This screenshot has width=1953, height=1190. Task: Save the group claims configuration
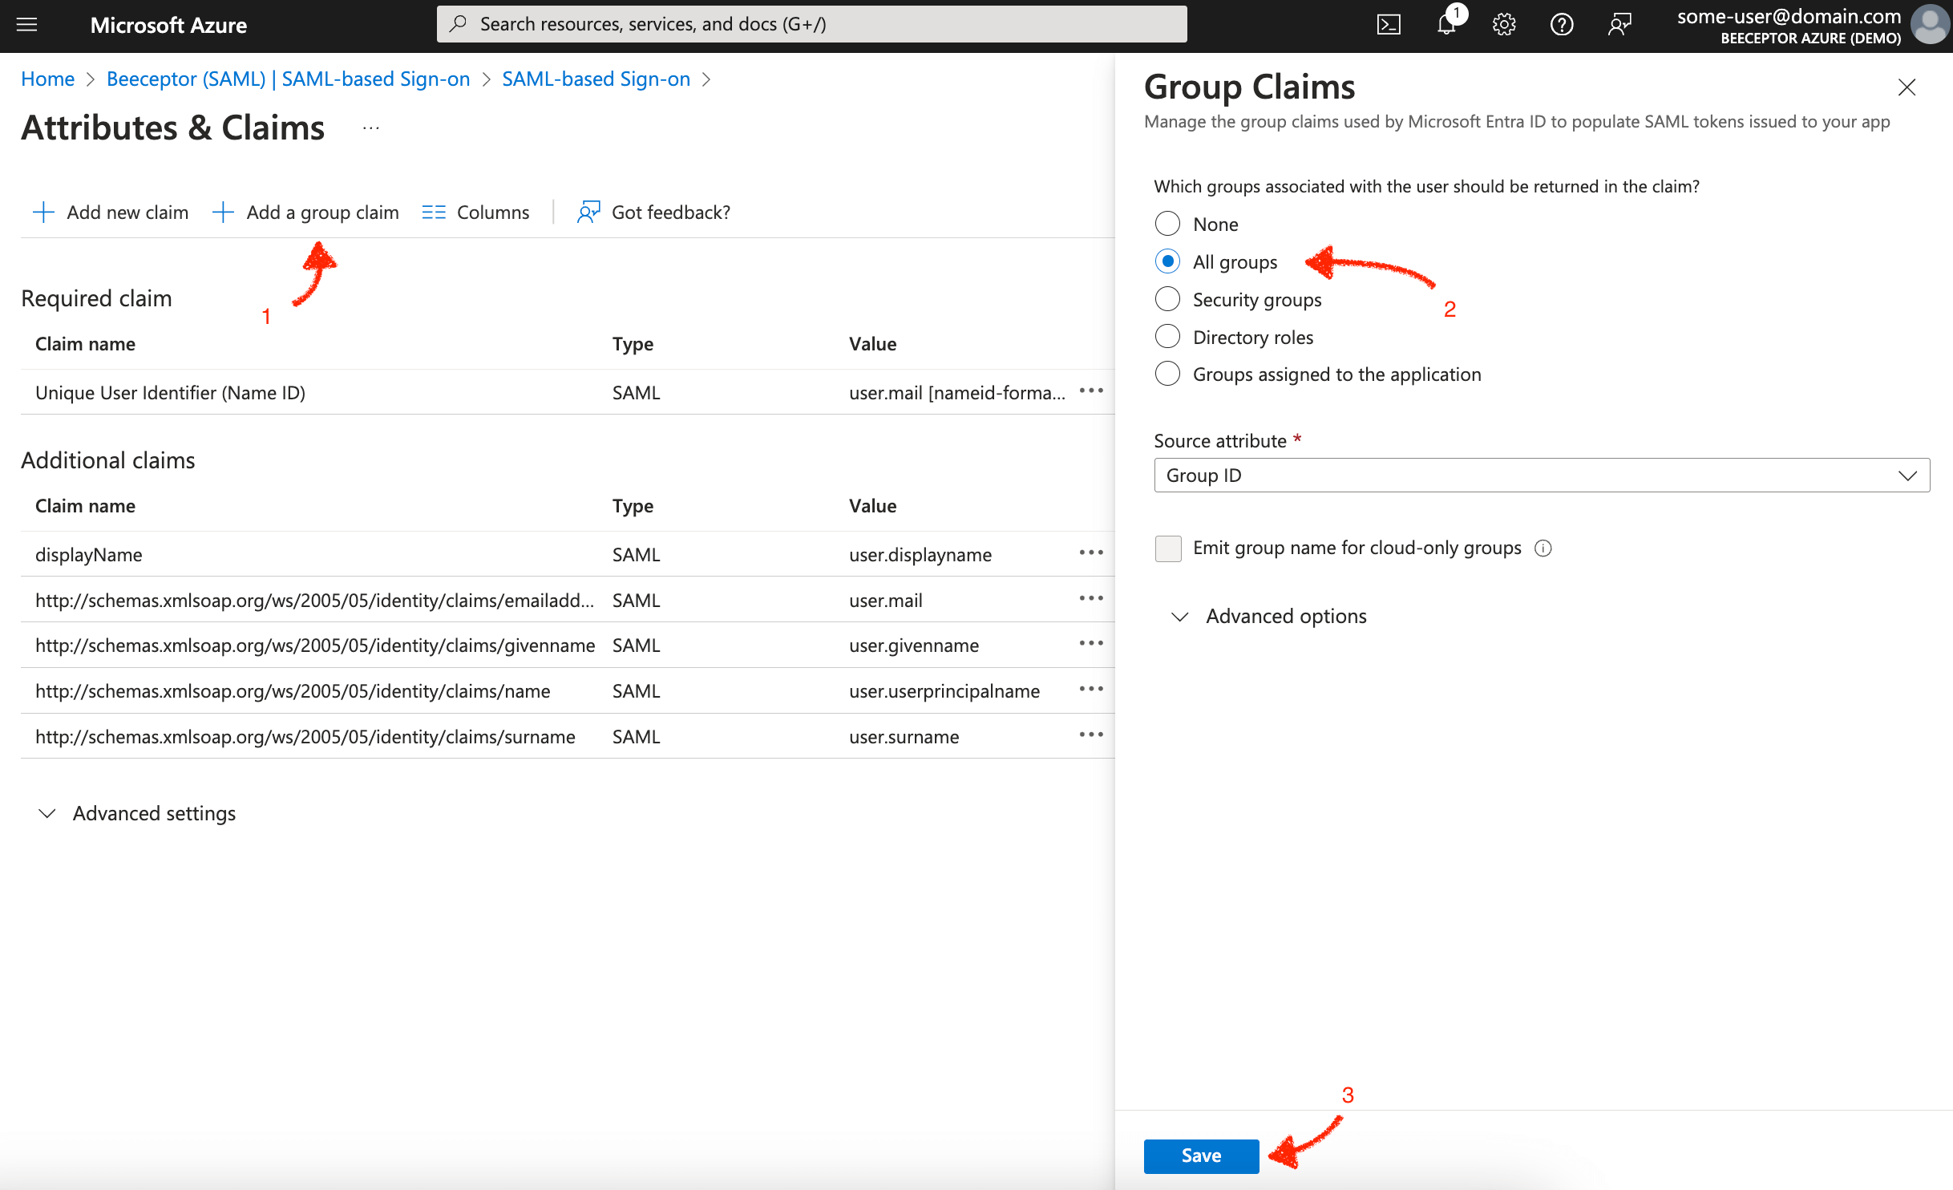pos(1200,1155)
